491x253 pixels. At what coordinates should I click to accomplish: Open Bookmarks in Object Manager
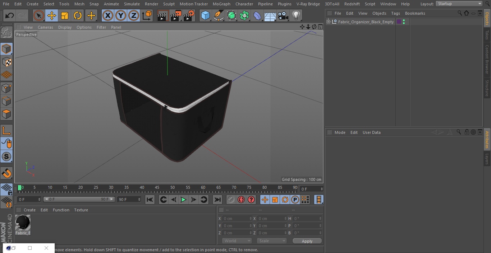[x=415, y=13]
